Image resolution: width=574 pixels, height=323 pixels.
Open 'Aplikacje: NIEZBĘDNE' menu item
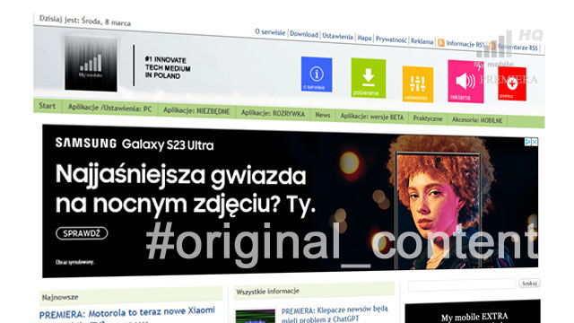pyautogui.click(x=196, y=111)
